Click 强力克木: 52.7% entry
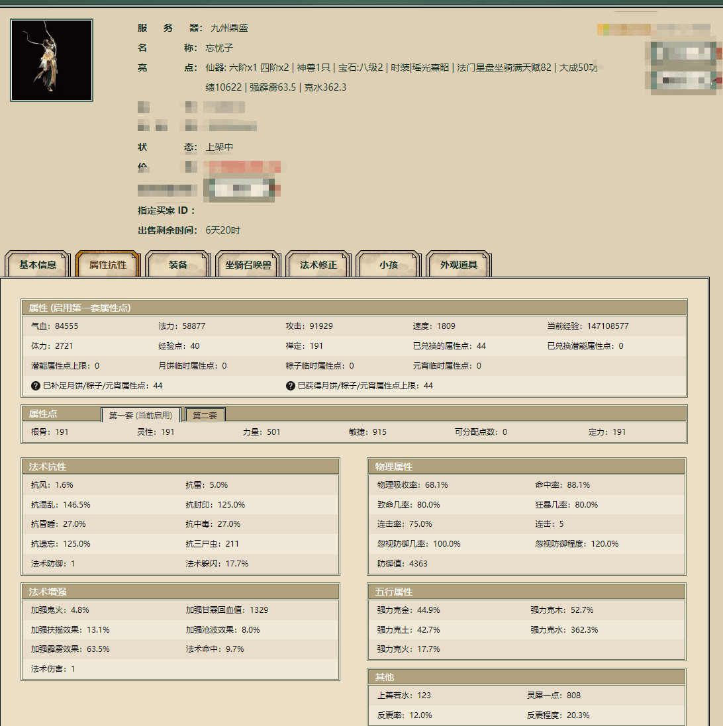This screenshot has width=723, height=726. (x=562, y=610)
